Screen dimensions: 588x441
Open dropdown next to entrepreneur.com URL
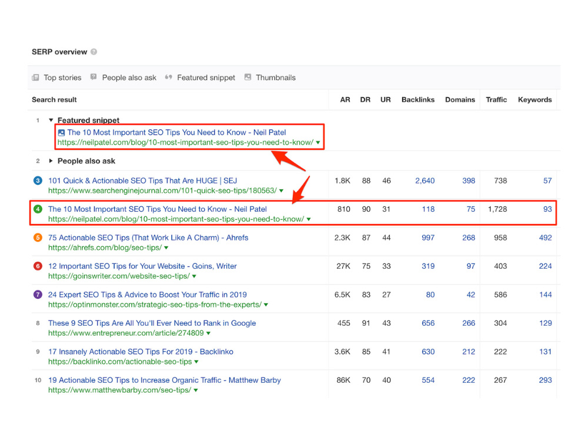[209, 333]
